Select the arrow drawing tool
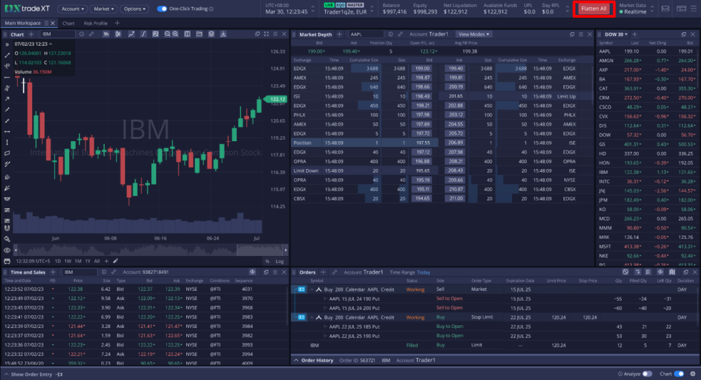 pyautogui.click(x=7, y=99)
